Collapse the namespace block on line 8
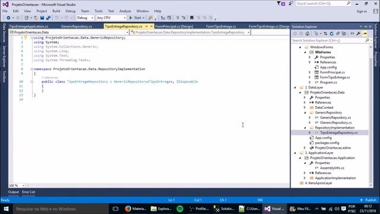The height and width of the screenshot is (214, 380). (x=31, y=69)
